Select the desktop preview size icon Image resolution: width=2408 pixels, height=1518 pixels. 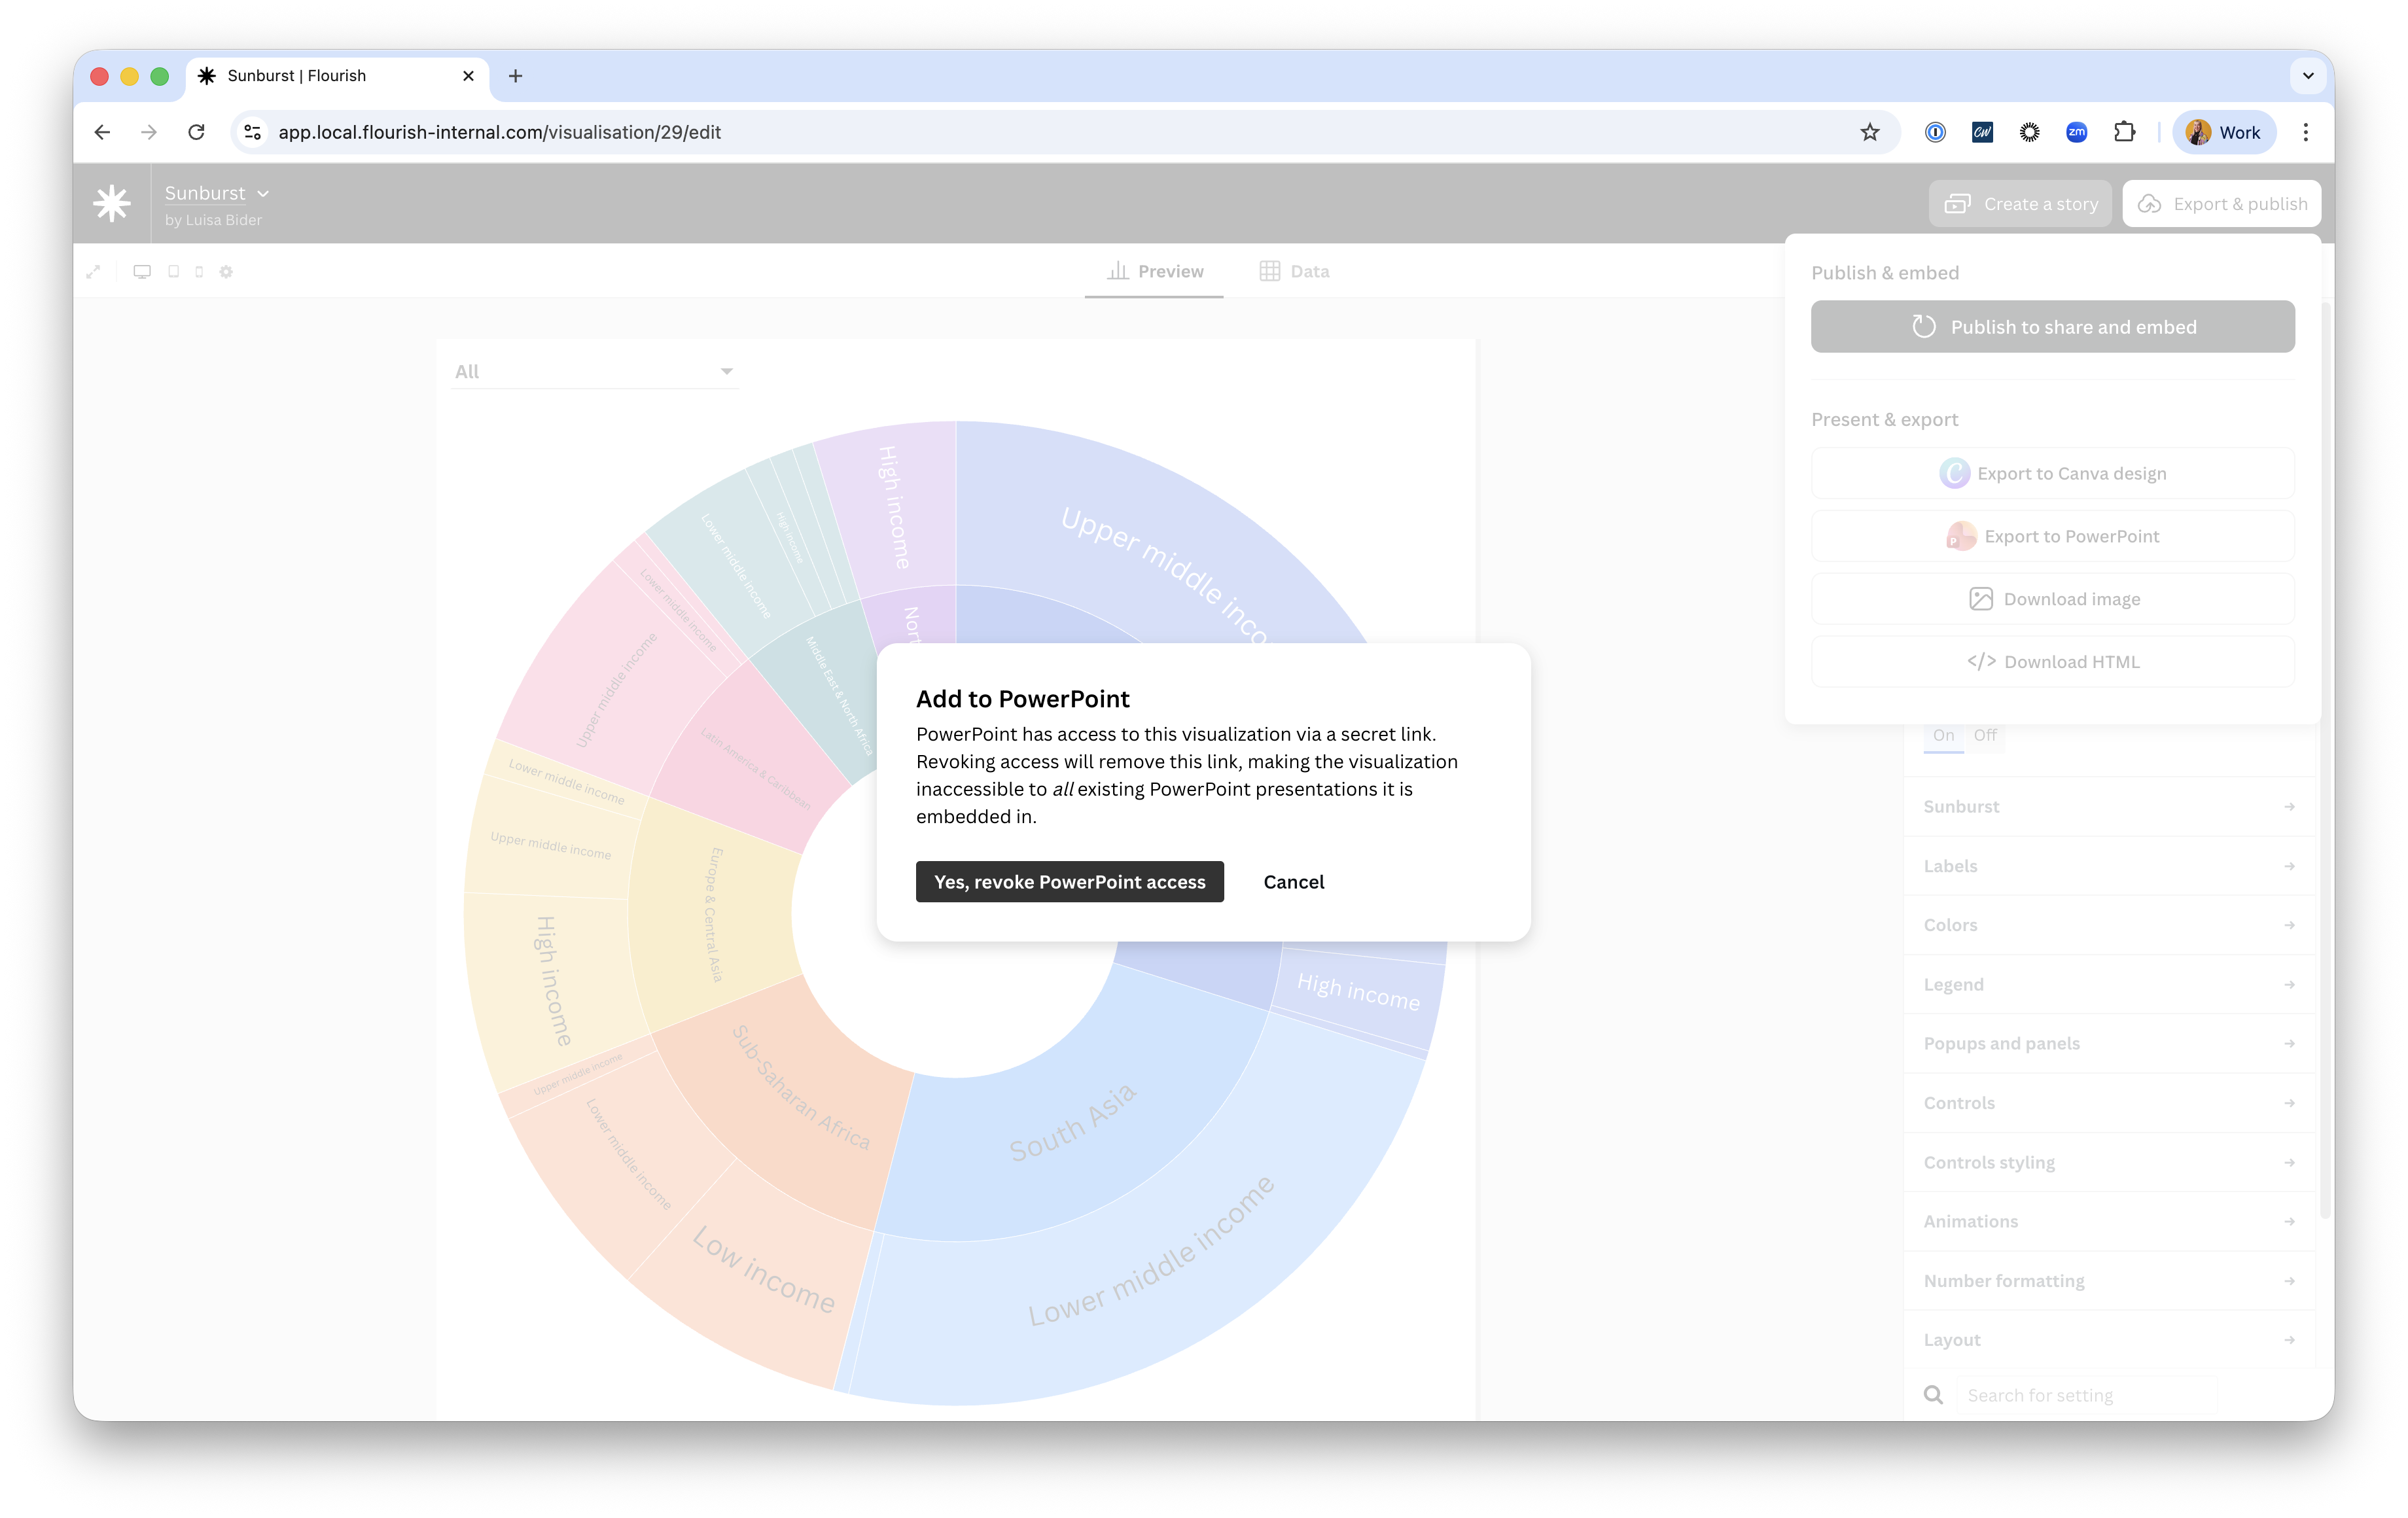point(142,272)
